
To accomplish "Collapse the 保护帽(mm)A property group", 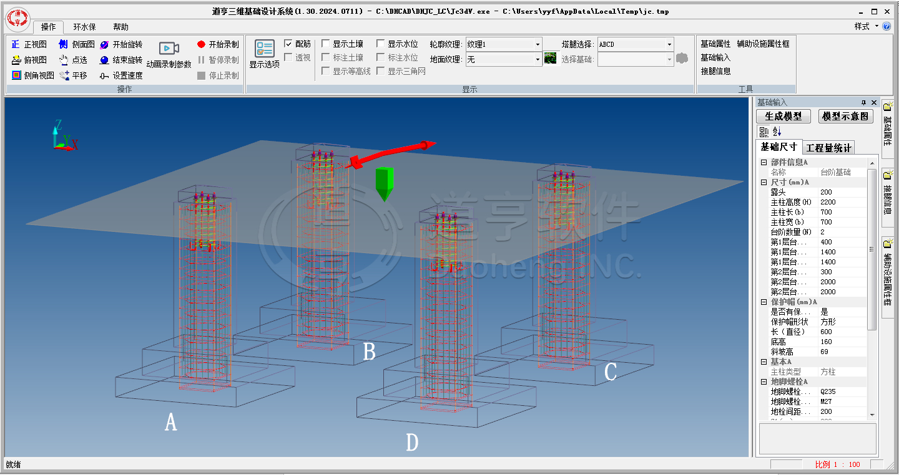I will [764, 302].
